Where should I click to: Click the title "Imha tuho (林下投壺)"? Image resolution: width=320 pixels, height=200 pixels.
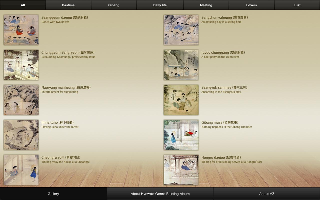pos(57,122)
